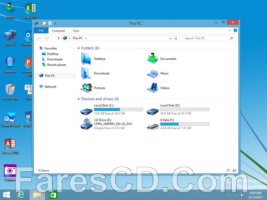This screenshot has width=267, height=200.
Task: Click File Explorer taskbar button
Action: coord(37,195)
